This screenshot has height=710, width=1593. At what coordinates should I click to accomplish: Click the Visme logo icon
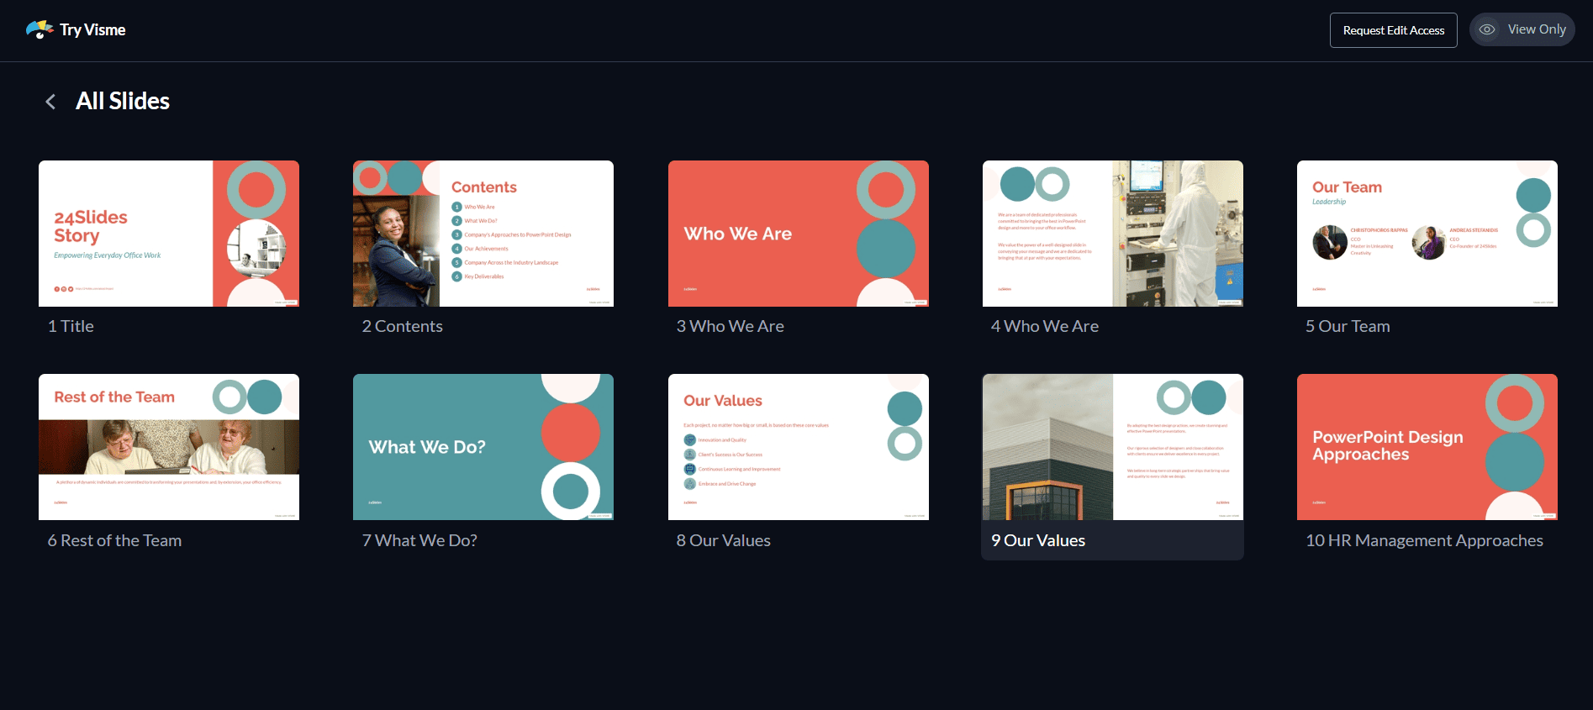pyautogui.click(x=40, y=30)
